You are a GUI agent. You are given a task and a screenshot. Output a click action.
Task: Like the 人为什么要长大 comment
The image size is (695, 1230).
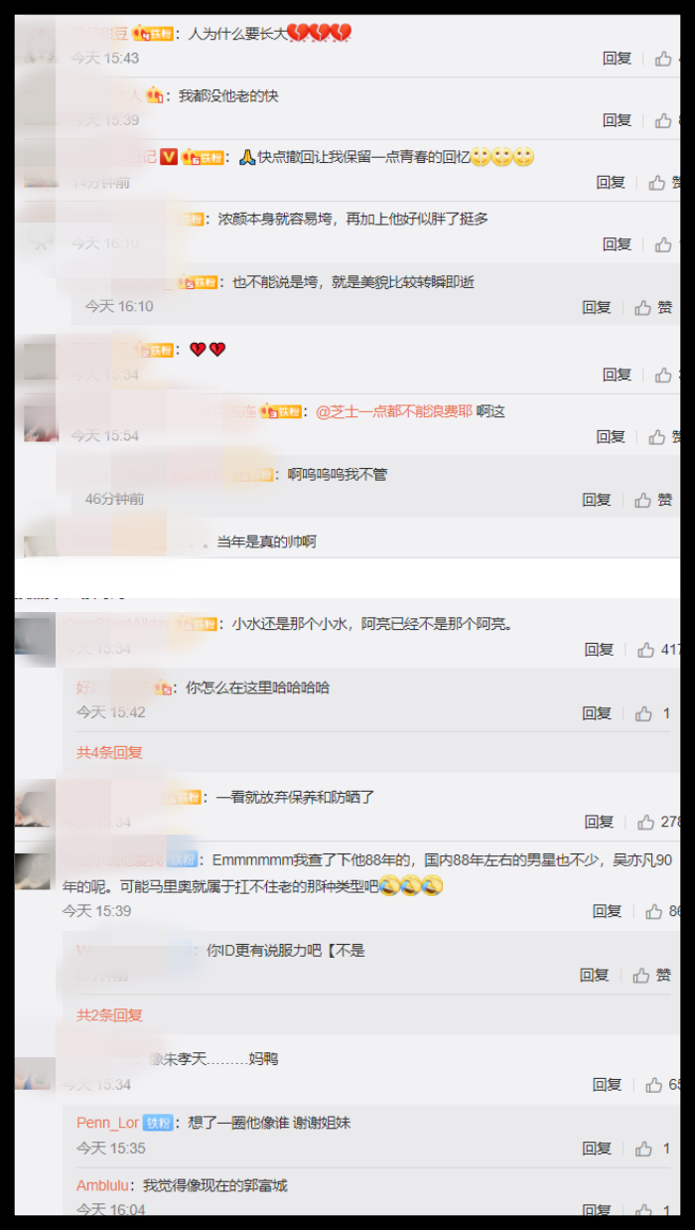tap(663, 59)
